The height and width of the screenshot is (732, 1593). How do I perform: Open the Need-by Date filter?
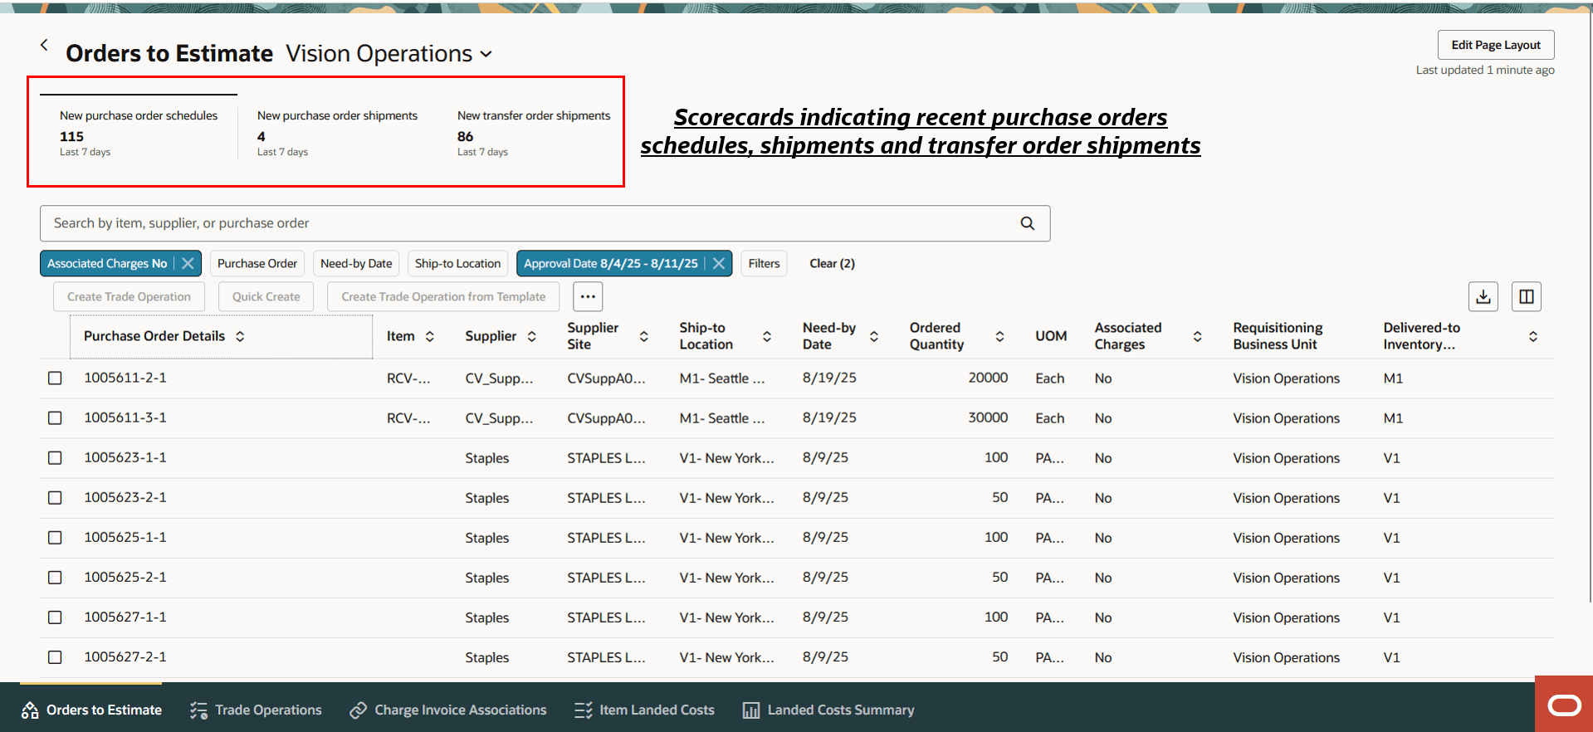(356, 263)
